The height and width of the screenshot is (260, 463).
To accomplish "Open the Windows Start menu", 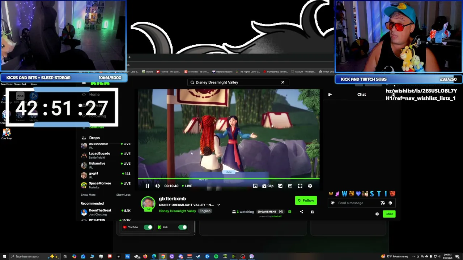I will 4,256.
